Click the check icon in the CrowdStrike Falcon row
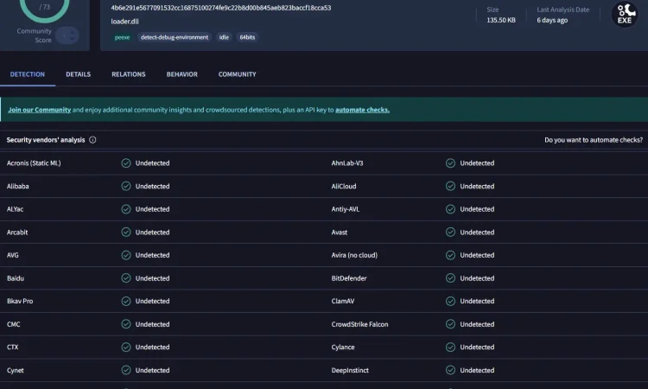Screen dimensions: 648x389 (x=450, y=324)
